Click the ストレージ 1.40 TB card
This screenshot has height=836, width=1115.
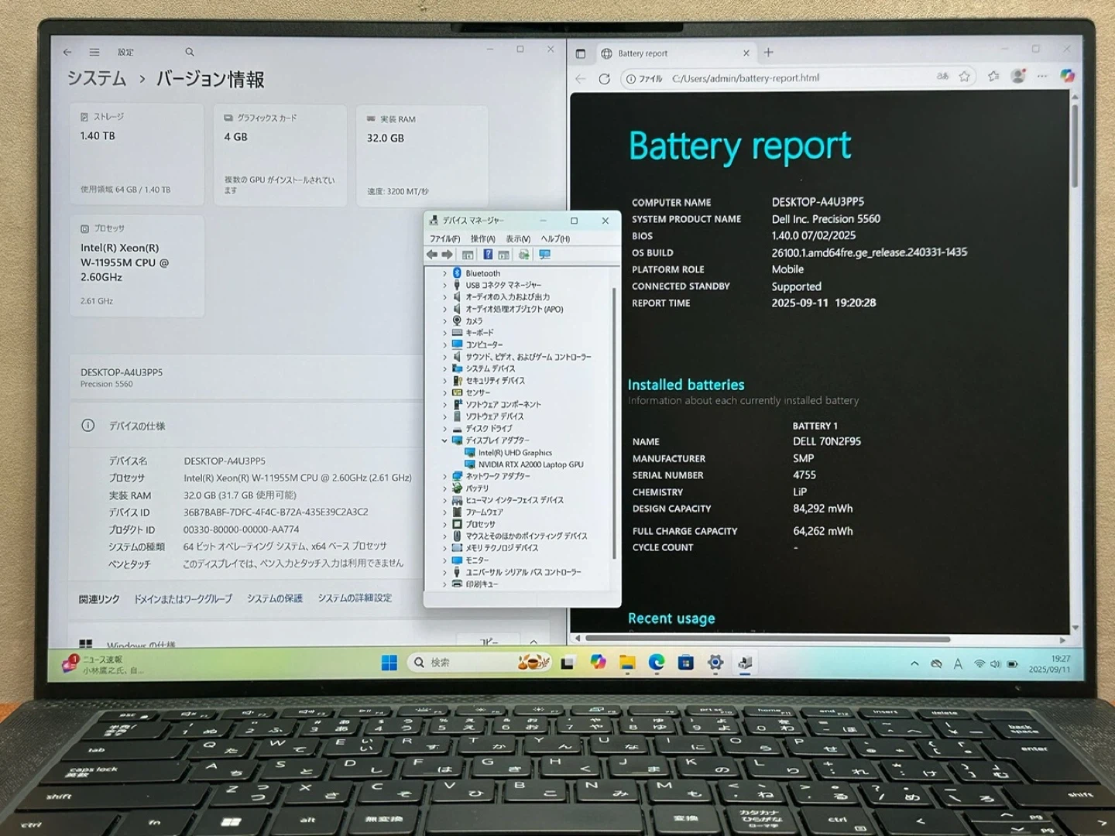(137, 154)
